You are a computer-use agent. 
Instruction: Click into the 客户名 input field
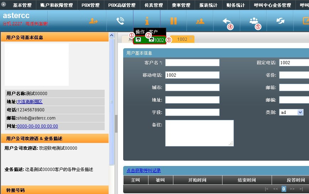192,63
